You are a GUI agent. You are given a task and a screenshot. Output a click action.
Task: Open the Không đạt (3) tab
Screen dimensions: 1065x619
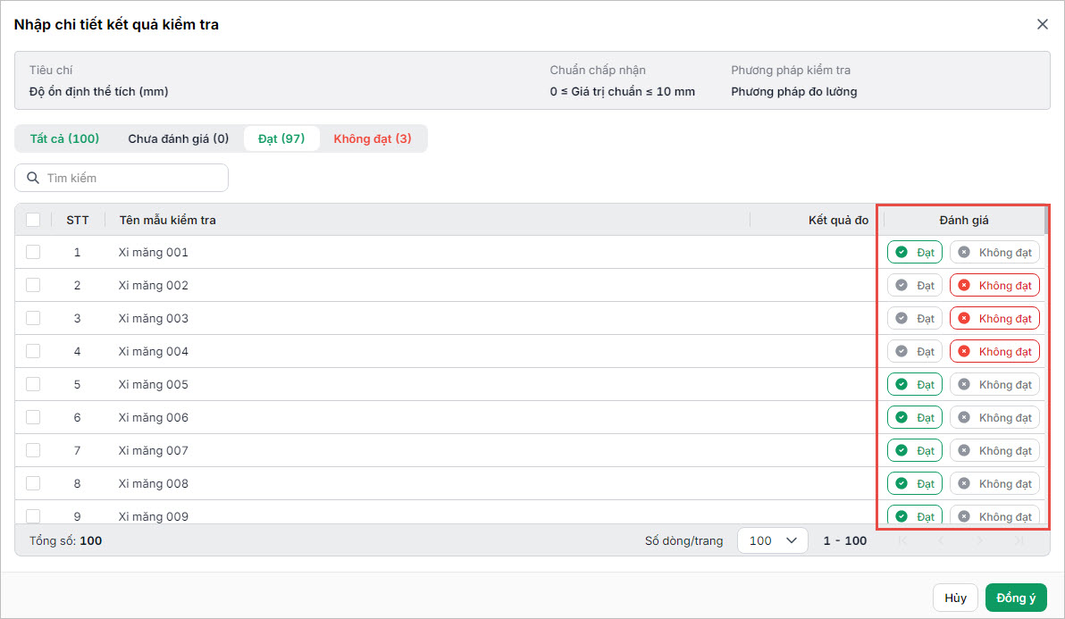pyautogui.click(x=373, y=138)
